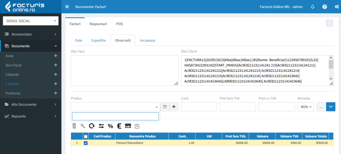Click the swap arrows icon
341x154 pixels.
[101, 126]
